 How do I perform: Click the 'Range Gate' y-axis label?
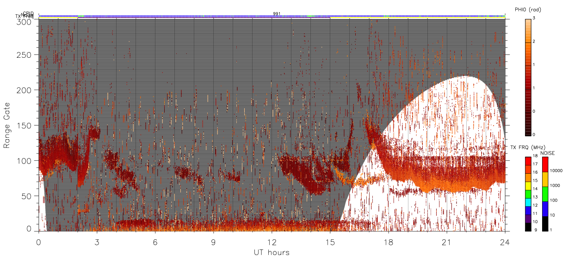coord(7,125)
